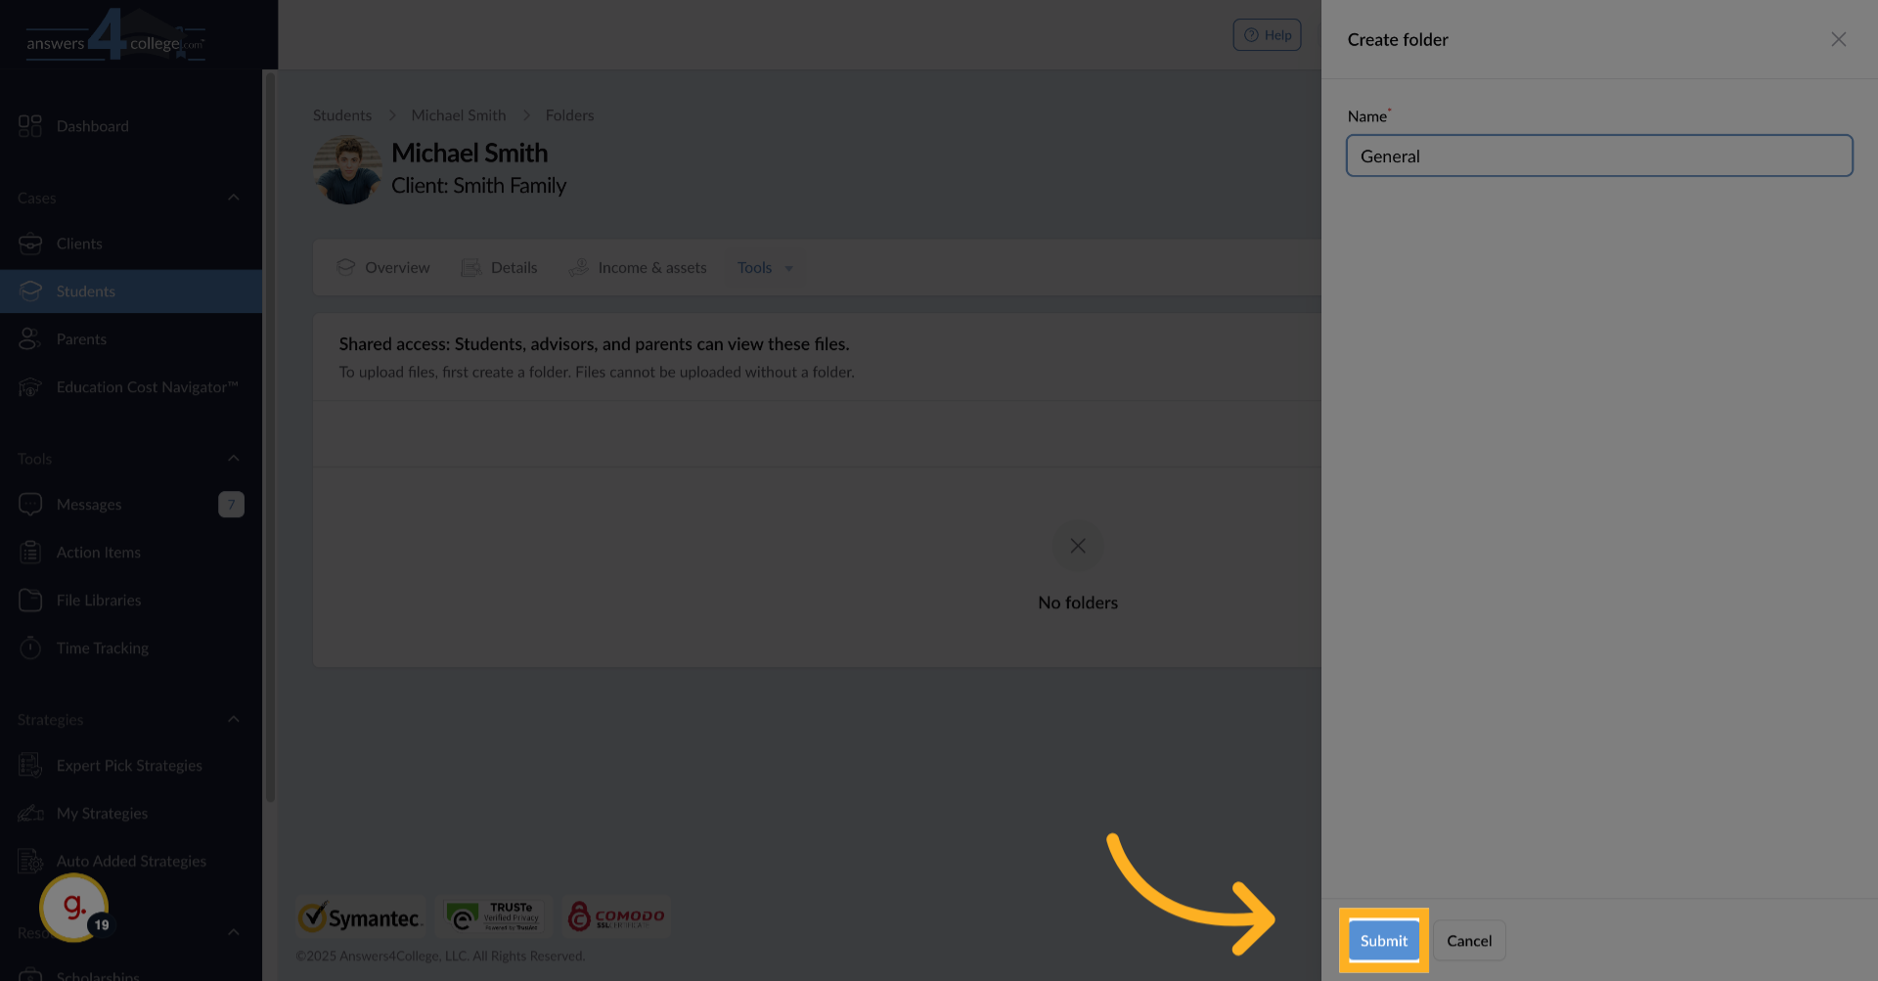
Task: Collapse the Tools sidebar section
Action: click(234, 459)
